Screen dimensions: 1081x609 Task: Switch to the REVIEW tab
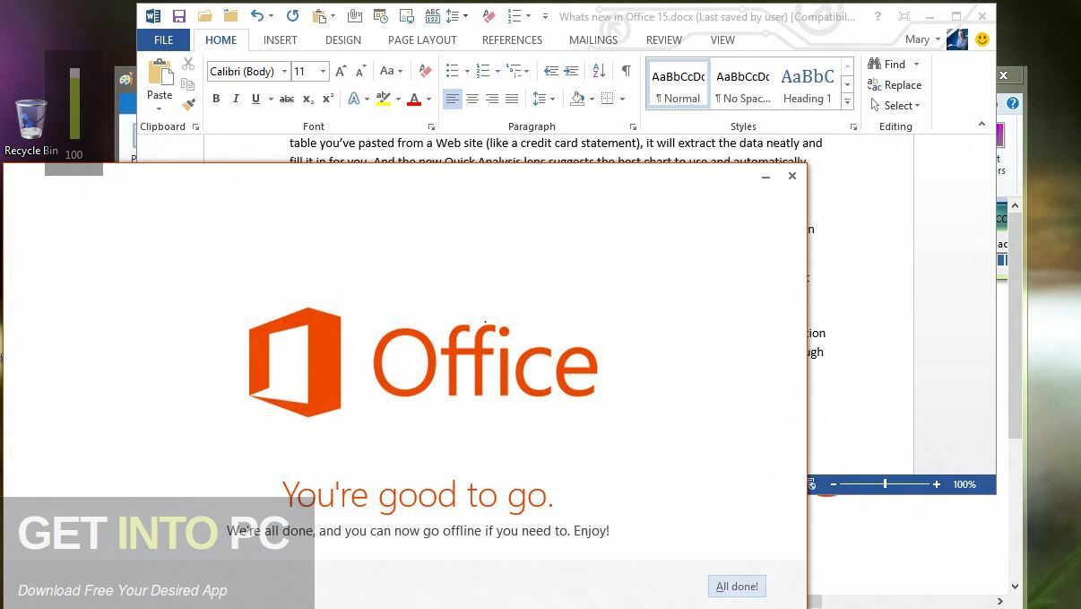pos(664,40)
